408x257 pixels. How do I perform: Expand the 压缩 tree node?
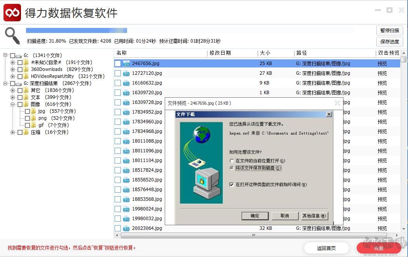tap(13, 132)
